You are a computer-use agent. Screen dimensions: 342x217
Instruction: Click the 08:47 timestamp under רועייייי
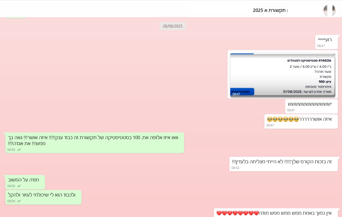click(321, 46)
